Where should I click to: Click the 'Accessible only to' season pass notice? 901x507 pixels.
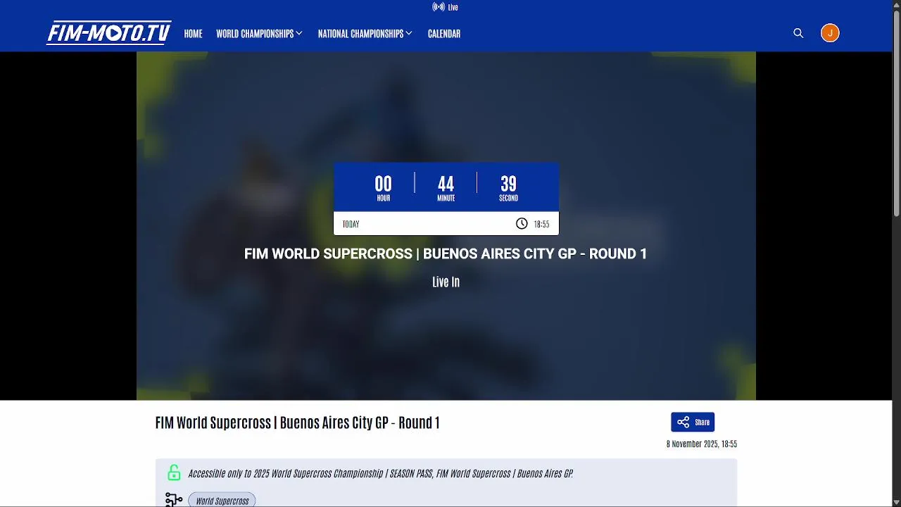[381, 473]
